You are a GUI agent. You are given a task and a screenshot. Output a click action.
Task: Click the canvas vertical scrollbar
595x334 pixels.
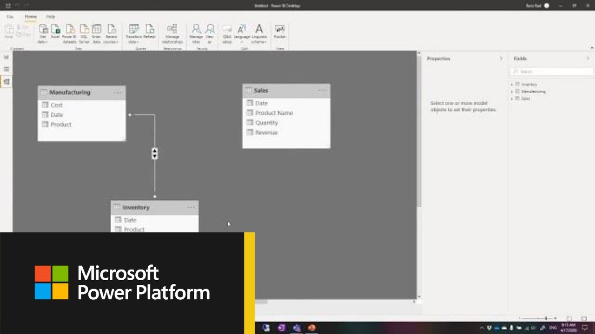pos(419,132)
